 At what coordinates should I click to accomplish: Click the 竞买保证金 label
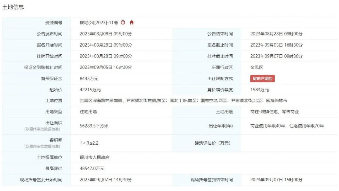(51, 79)
